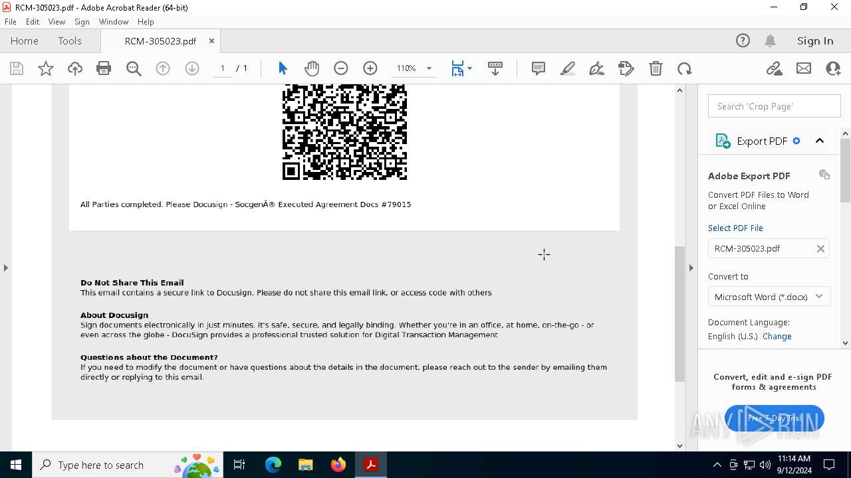Print the document with the printer icon

[104, 68]
